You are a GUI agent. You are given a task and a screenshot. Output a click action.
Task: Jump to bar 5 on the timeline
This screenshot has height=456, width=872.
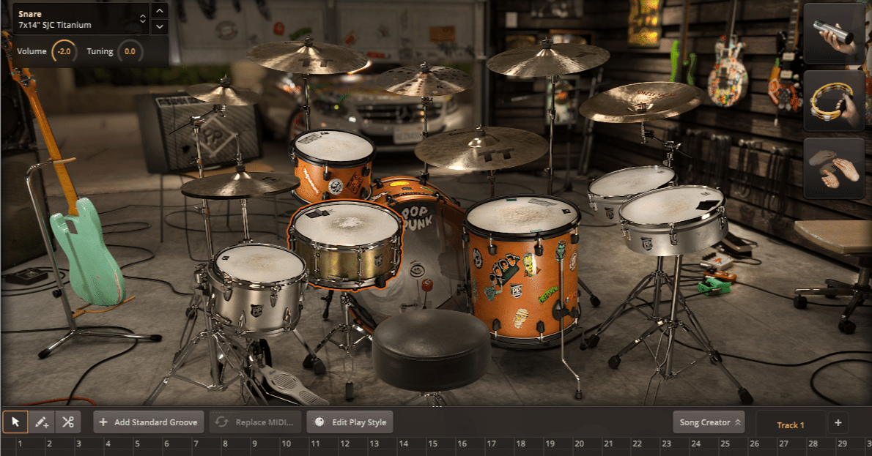137,444
